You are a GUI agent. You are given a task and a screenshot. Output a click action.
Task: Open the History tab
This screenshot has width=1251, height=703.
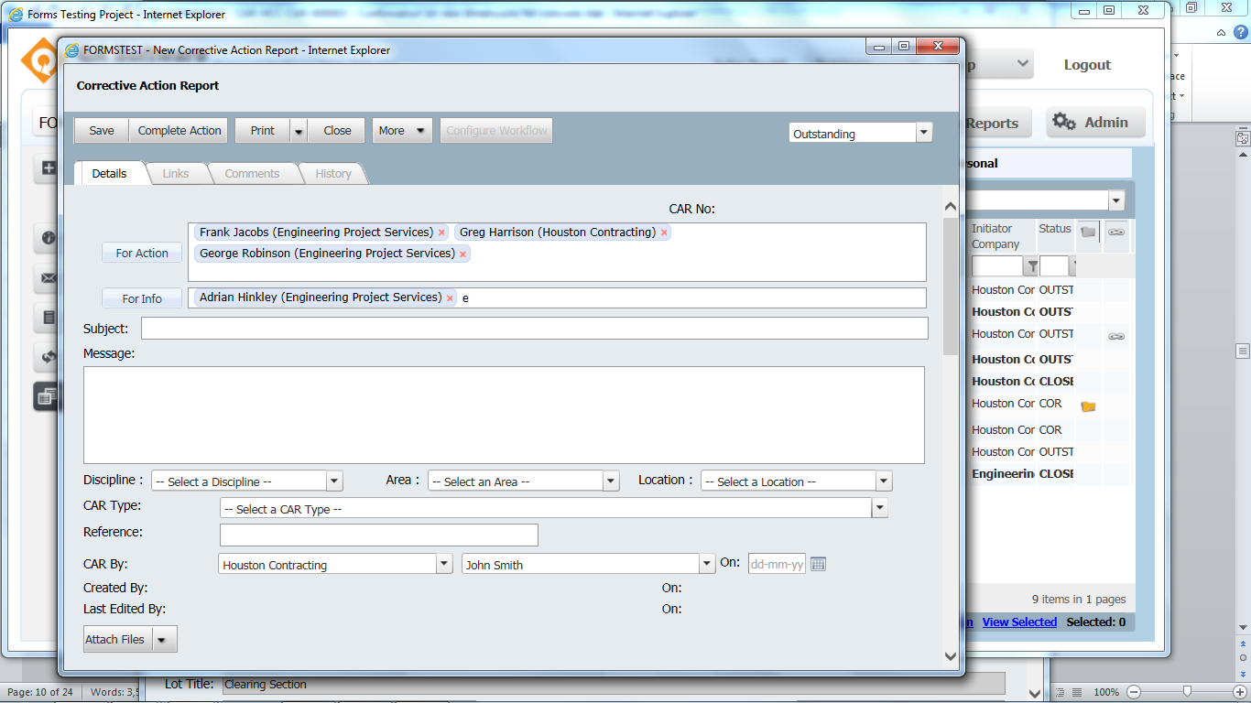click(332, 173)
